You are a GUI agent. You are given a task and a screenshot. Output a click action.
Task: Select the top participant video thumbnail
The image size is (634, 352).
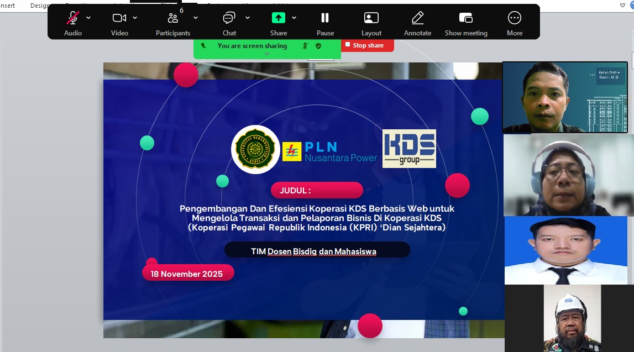(x=564, y=97)
